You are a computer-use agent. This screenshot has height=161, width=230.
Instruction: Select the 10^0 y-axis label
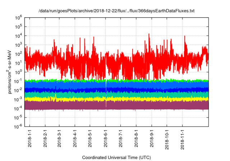18,72
